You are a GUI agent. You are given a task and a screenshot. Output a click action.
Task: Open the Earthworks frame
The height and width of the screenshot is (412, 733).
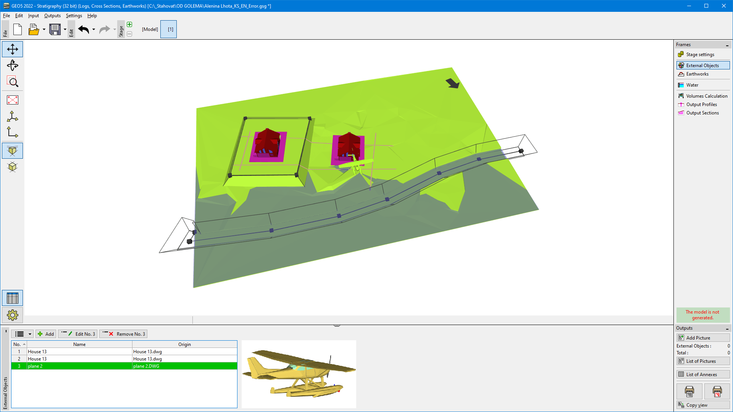697,74
